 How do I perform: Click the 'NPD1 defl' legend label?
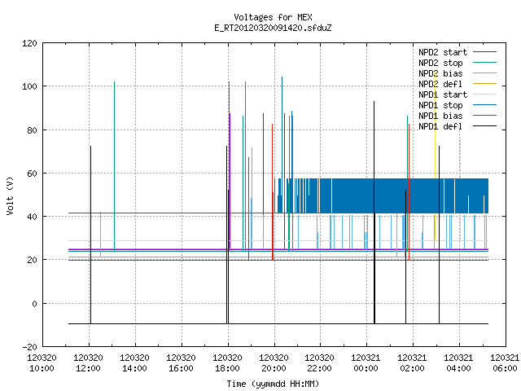(440, 127)
